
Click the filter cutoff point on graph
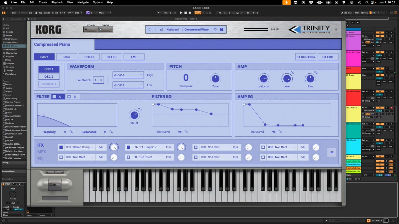click(x=44, y=115)
